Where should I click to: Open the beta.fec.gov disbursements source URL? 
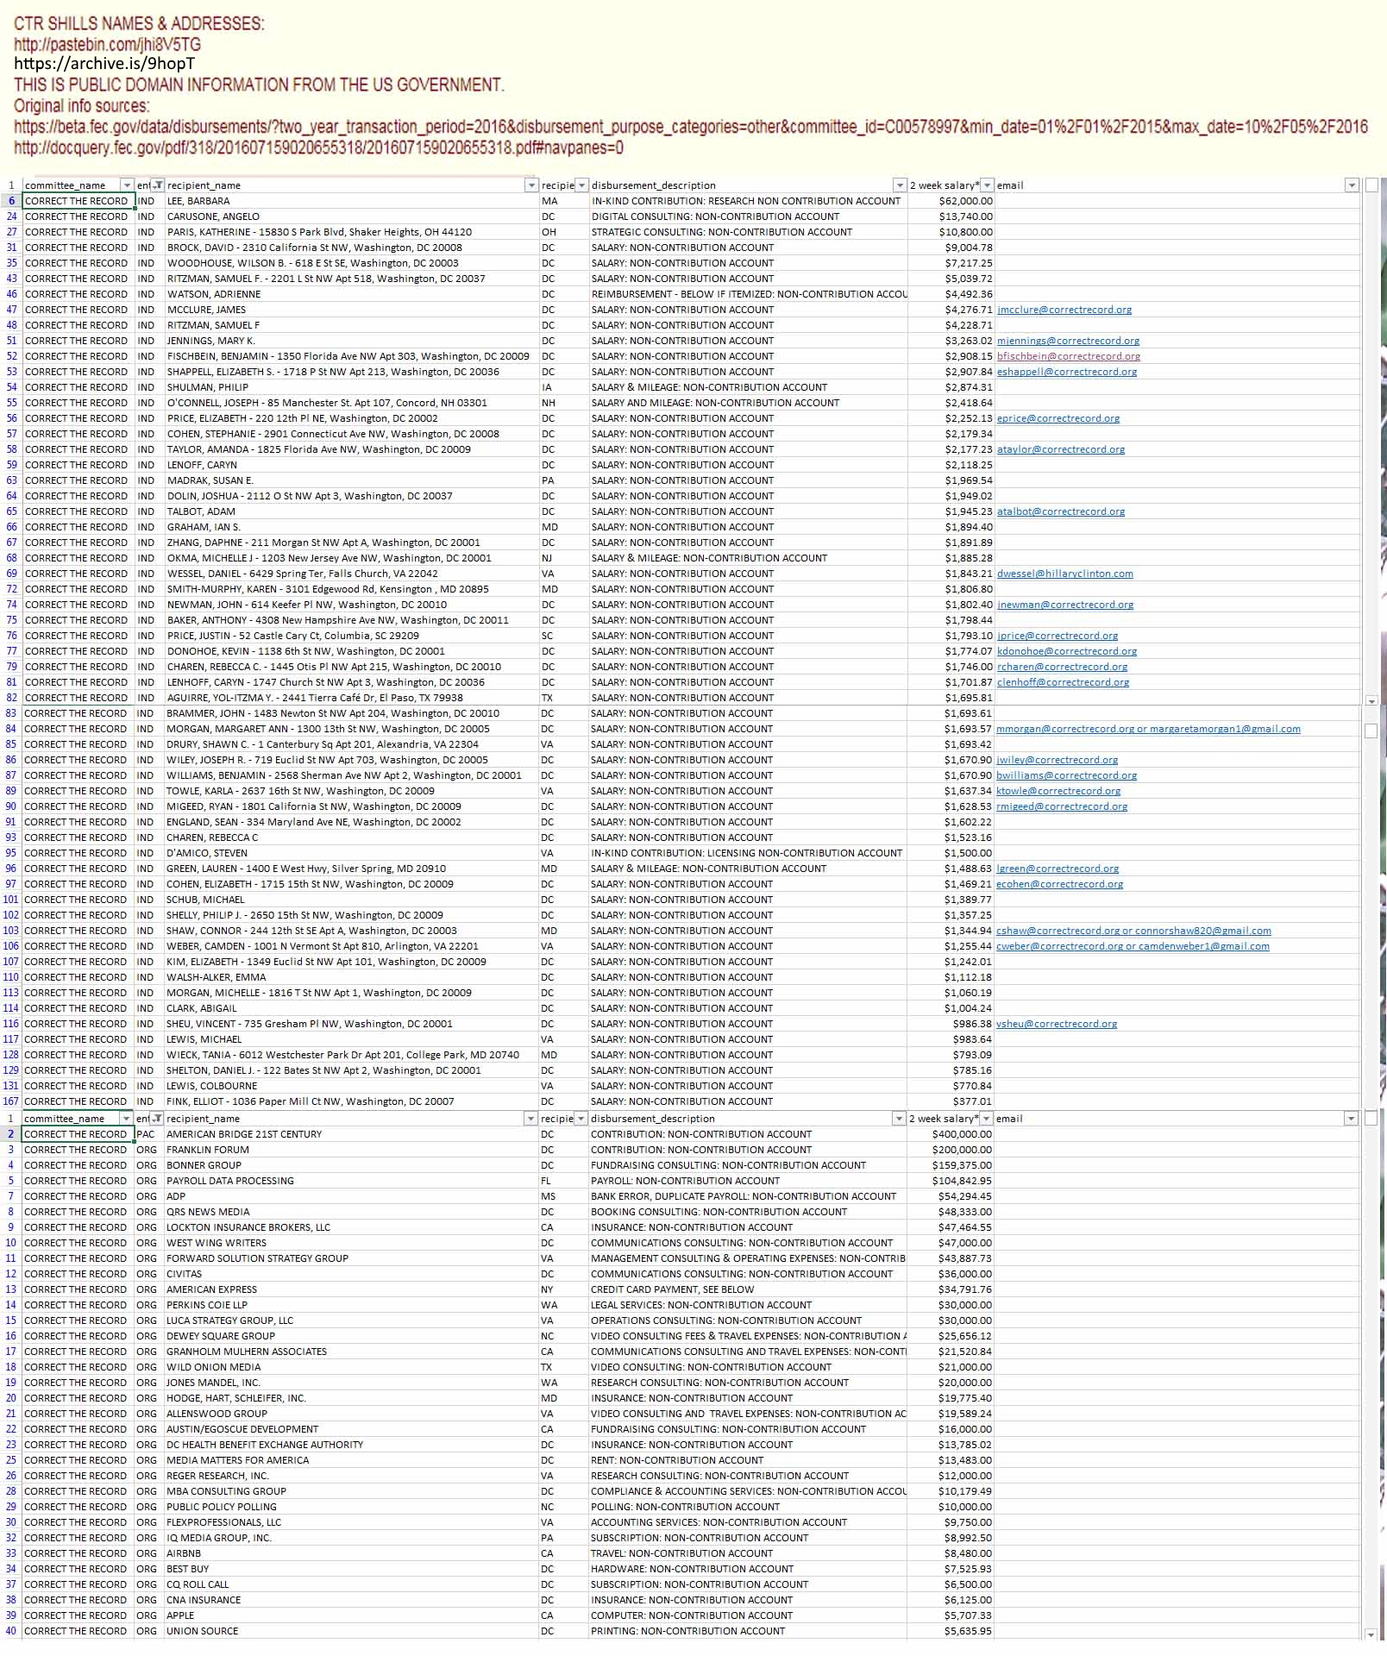[x=690, y=127]
